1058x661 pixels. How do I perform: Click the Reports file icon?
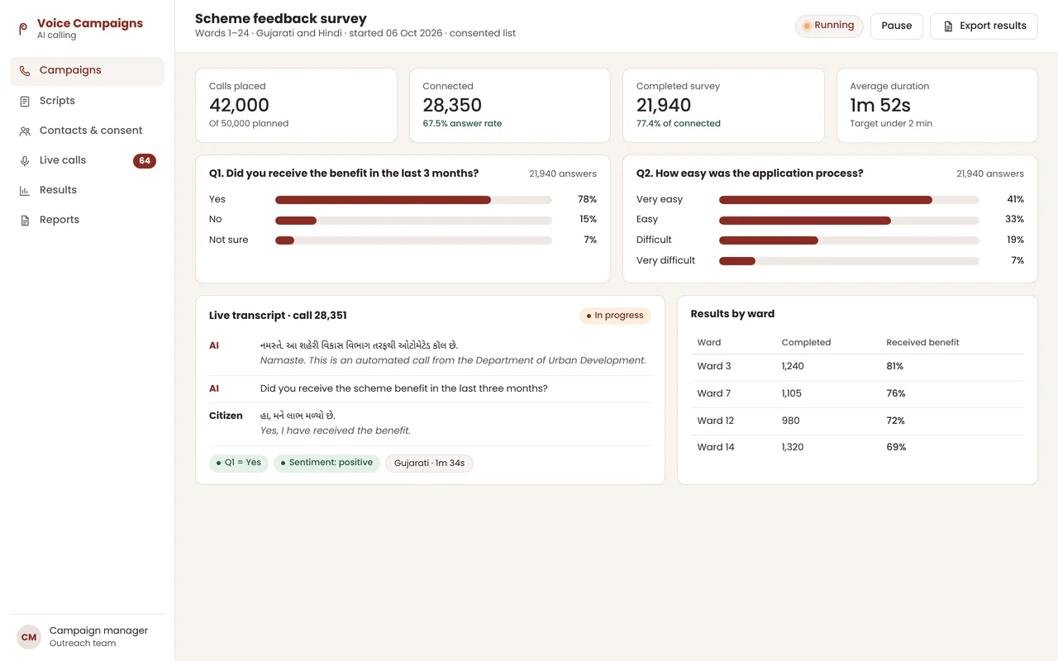point(25,220)
